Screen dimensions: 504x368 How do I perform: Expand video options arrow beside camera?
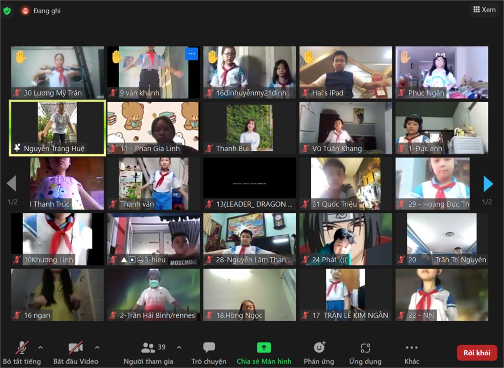click(97, 347)
